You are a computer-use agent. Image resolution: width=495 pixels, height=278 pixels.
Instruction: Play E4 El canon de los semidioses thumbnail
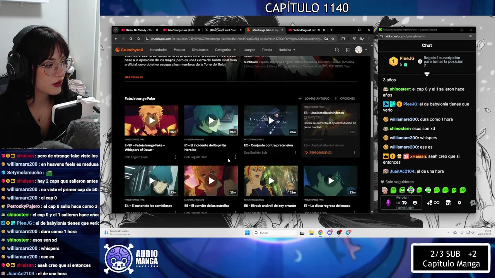click(x=151, y=181)
